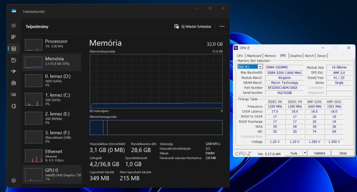
Task: Click the more options ellipsis in Task Manager
Action: pos(222,26)
